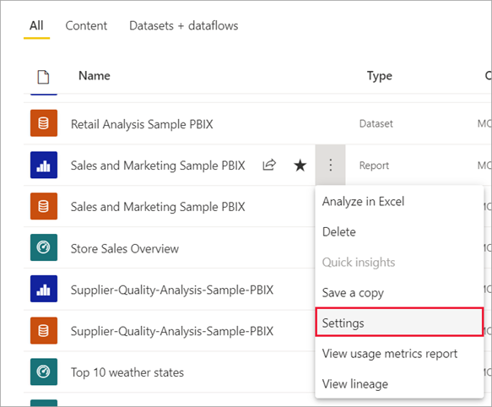
Task: Open the More options ellipsis menu
Action: [331, 165]
